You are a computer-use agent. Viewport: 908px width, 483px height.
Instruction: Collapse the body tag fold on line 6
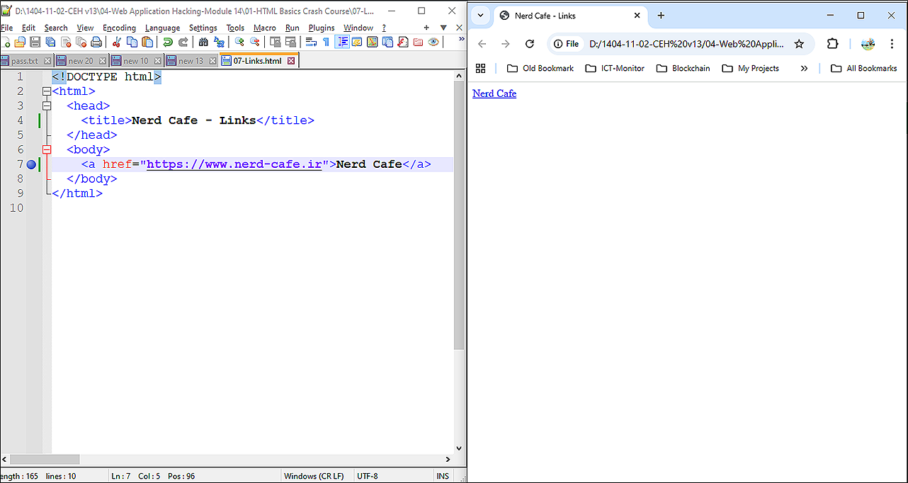[47, 149]
